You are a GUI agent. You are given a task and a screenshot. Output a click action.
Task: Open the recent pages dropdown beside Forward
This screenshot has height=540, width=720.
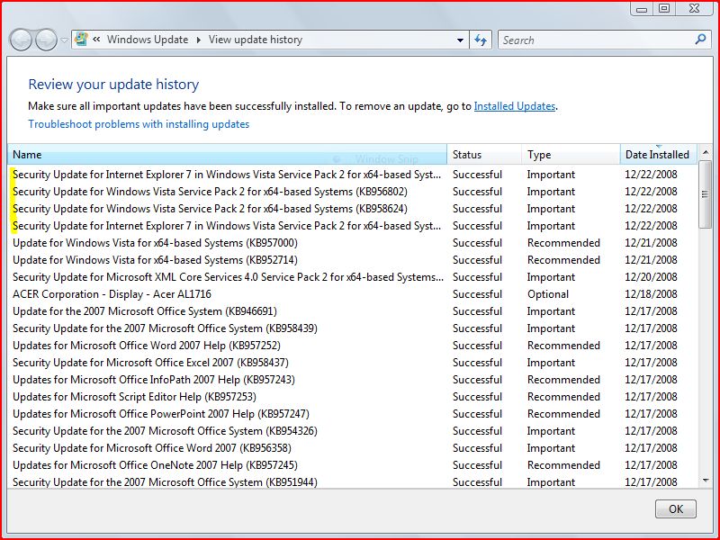click(64, 40)
